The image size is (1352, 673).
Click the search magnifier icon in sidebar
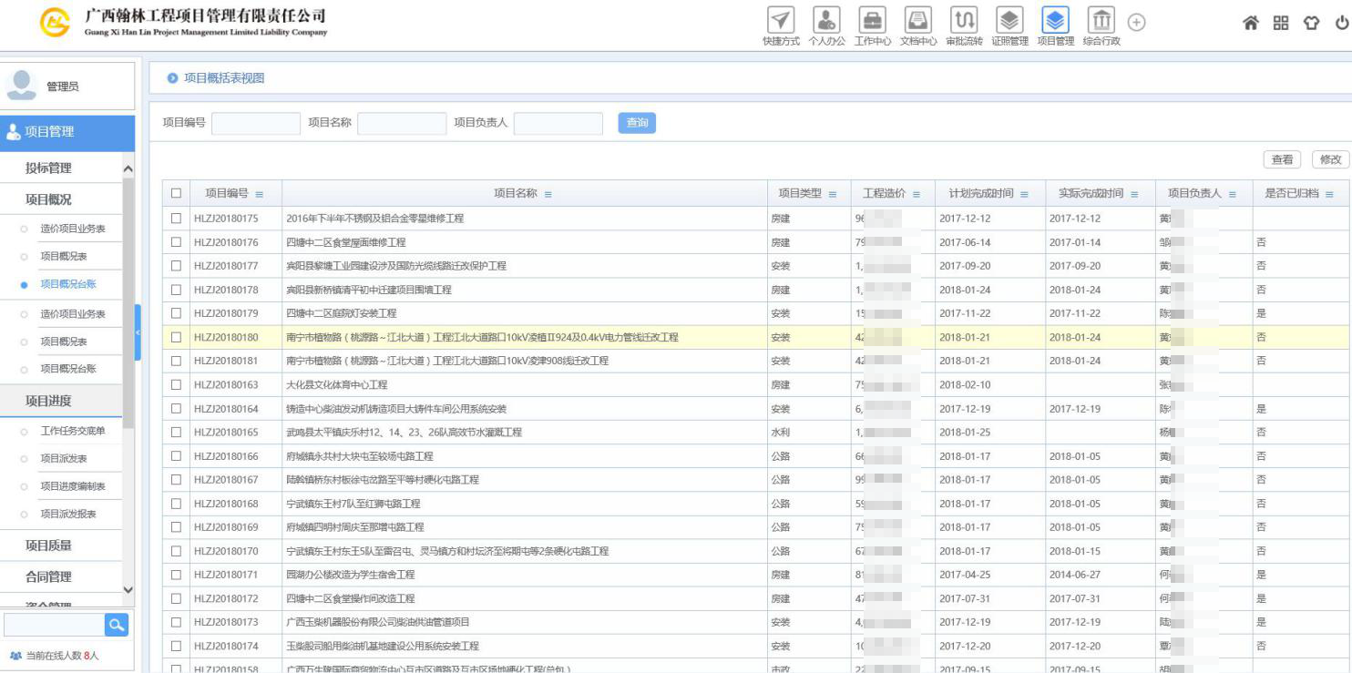pyautogui.click(x=116, y=625)
